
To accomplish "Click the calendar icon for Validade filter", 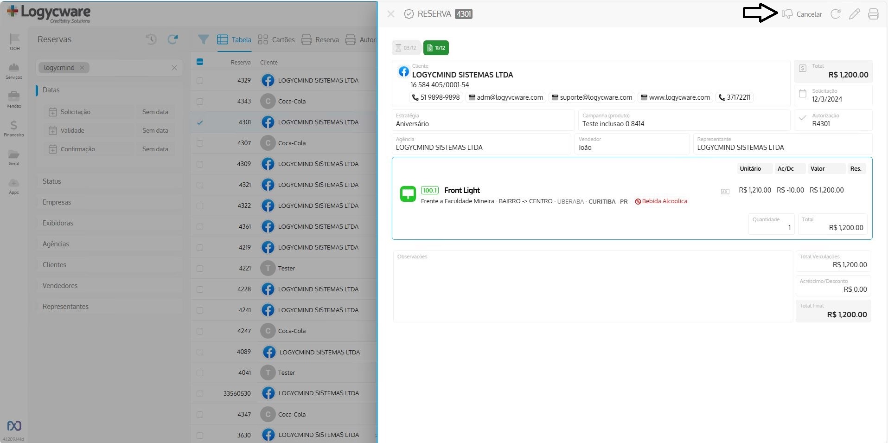I will click(53, 130).
